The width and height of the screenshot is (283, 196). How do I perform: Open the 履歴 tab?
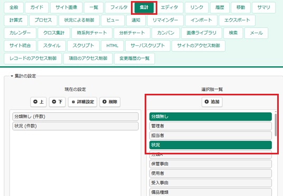[220, 7]
